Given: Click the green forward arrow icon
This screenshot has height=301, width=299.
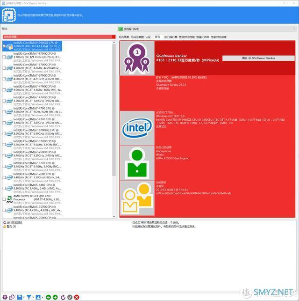Looking at the screenshot, I should [55, 297].
